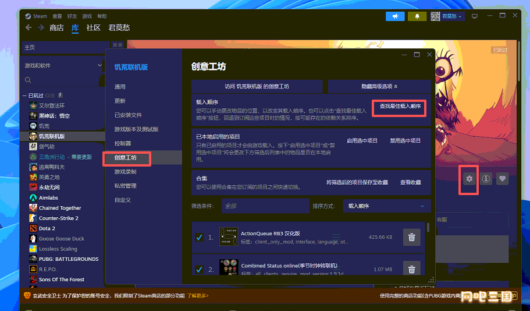Click the Big Picture monitor icon

coord(475,16)
